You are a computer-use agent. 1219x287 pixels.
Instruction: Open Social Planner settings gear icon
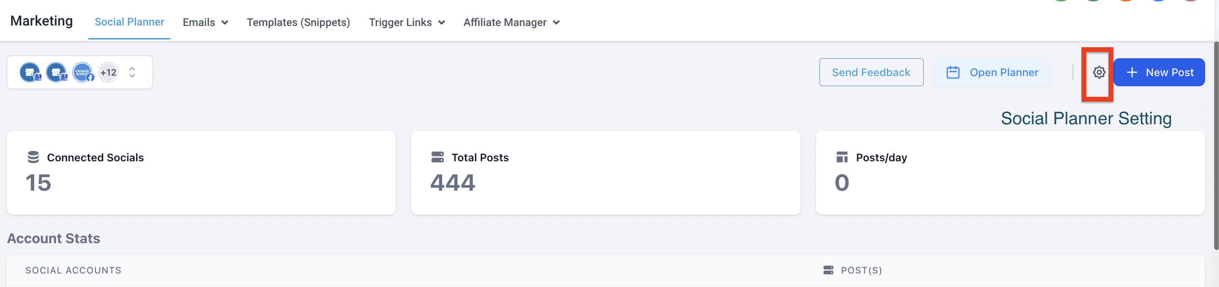(1099, 73)
